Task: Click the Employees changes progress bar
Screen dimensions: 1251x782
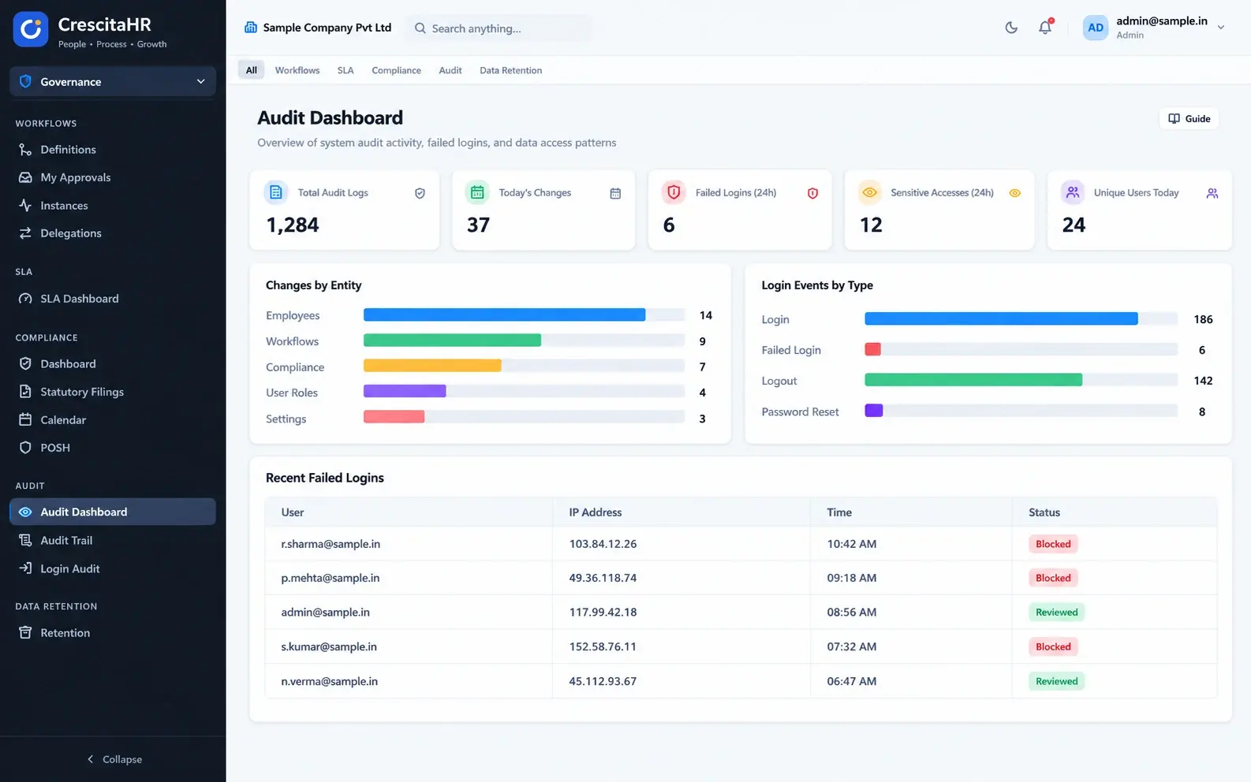Action: click(524, 315)
